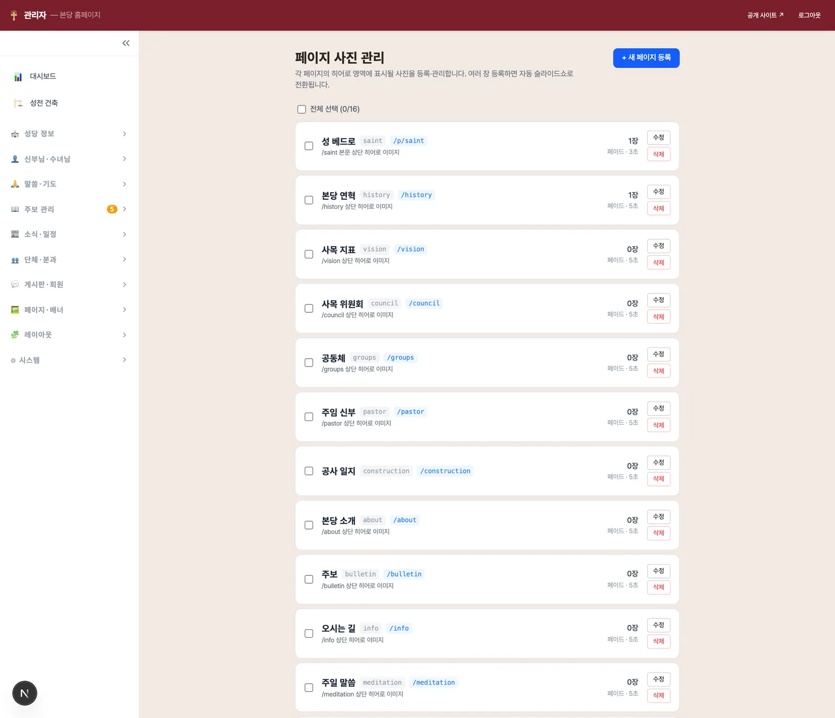Click the round N badge icon
This screenshot has height=718, width=835.
point(25,693)
